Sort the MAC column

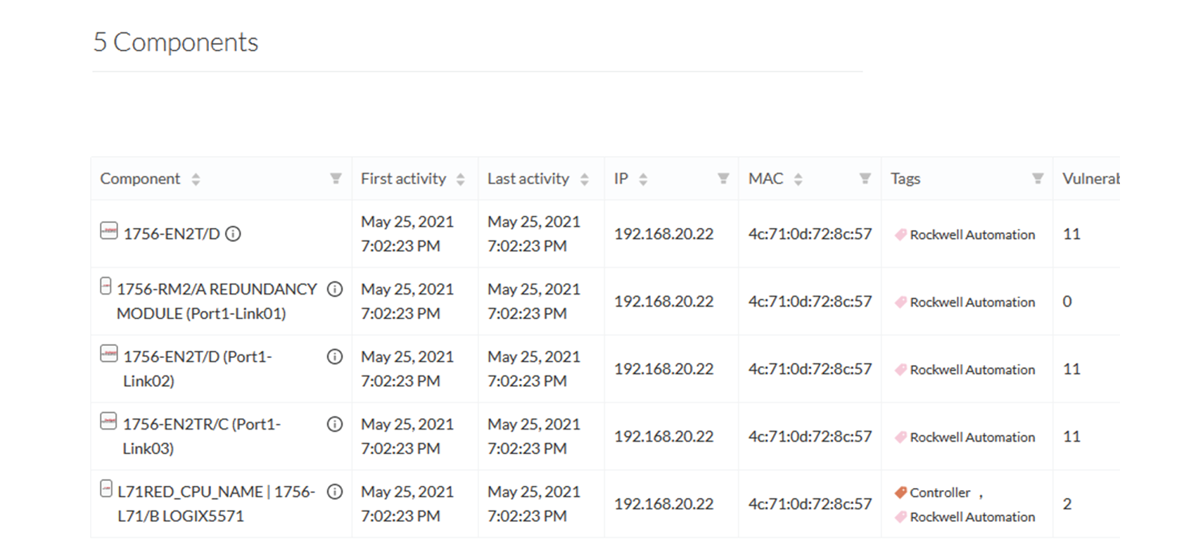(x=798, y=179)
